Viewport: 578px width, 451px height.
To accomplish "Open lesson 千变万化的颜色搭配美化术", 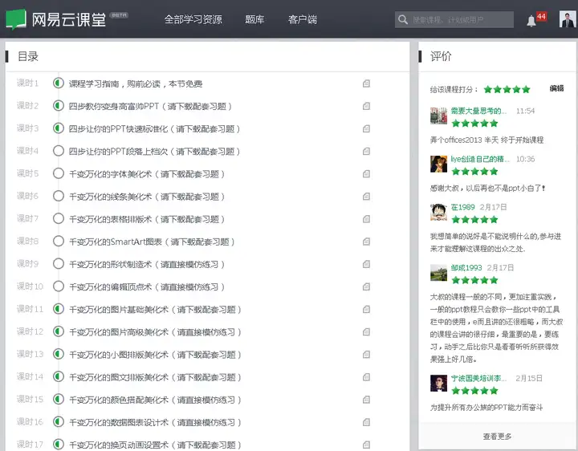I will coord(155,400).
